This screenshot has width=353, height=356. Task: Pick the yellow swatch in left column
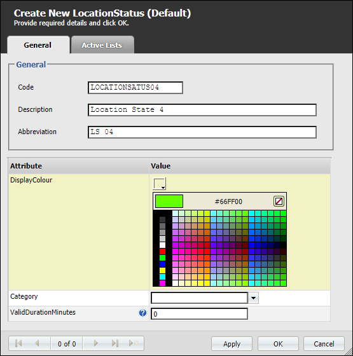tap(162, 270)
